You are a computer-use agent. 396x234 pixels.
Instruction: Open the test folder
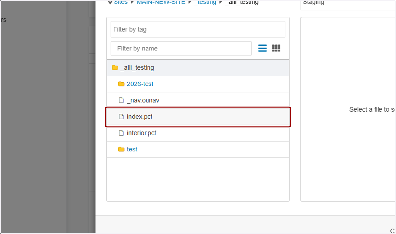click(132, 149)
